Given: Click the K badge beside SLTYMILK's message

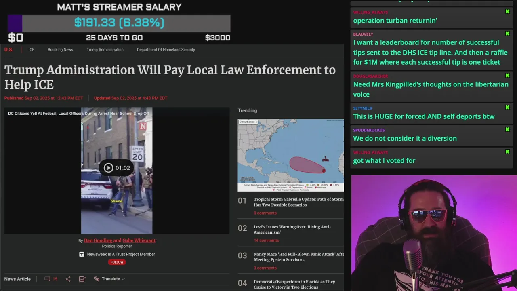Looking at the screenshot, I should [507, 108].
